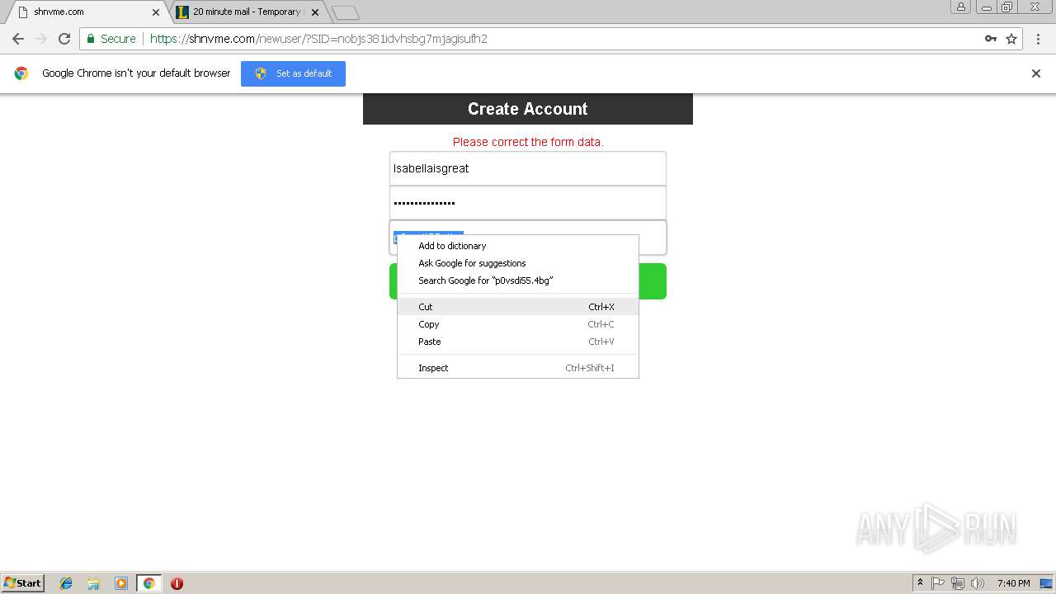
Task: Reload the page with refresh icon
Action: [64, 39]
